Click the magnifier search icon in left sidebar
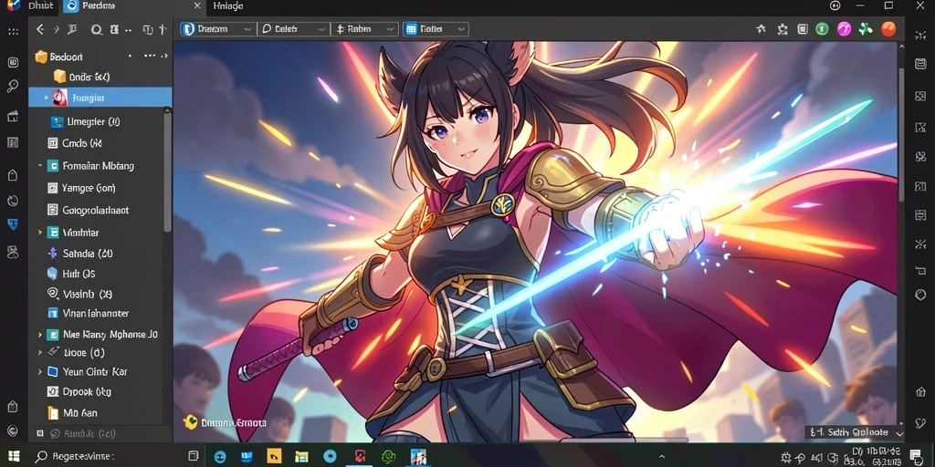Screen dimensions: 935x467 click(13, 87)
